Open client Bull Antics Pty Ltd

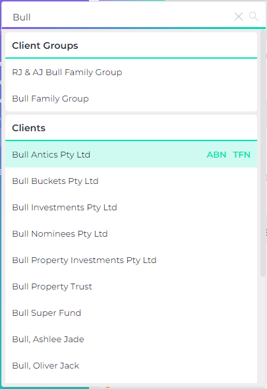coord(131,154)
